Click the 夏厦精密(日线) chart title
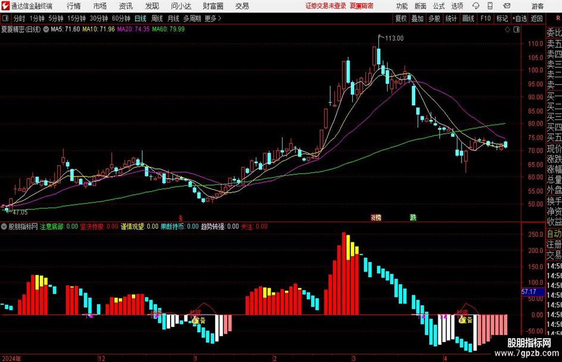Screen dimensions: 562x362 21,29
